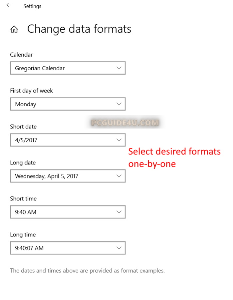Image resolution: width=233 pixels, height=300 pixels.
Task: Click chevron beside 9:40 AM
Action: pyautogui.click(x=119, y=212)
